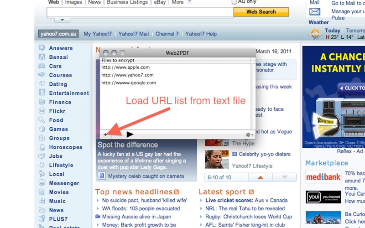Open Mystery celeb caught on camera link
The image size is (365, 228).
(146, 176)
